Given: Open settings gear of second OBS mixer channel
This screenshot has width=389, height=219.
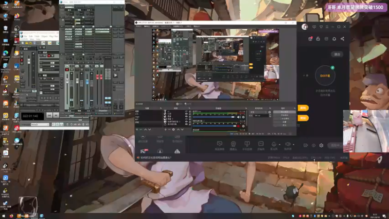Looking at the screenshot, I should click(244, 126).
